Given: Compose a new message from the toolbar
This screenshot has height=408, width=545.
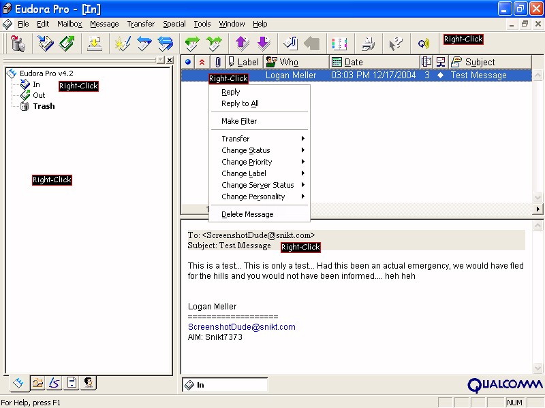Looking at the screenshot, I should coord(123,44).
